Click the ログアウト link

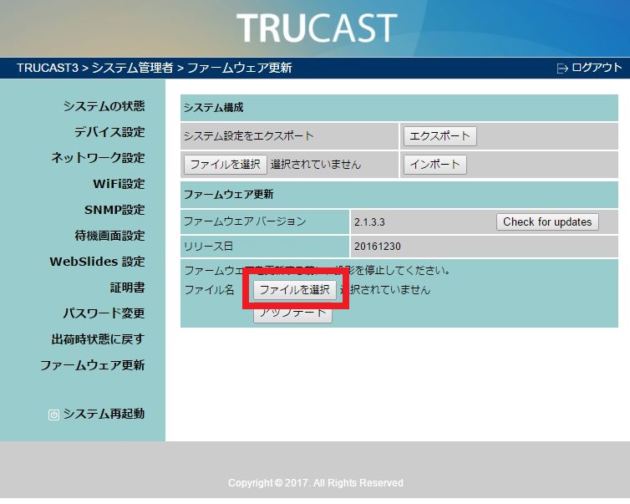(597, 68)
